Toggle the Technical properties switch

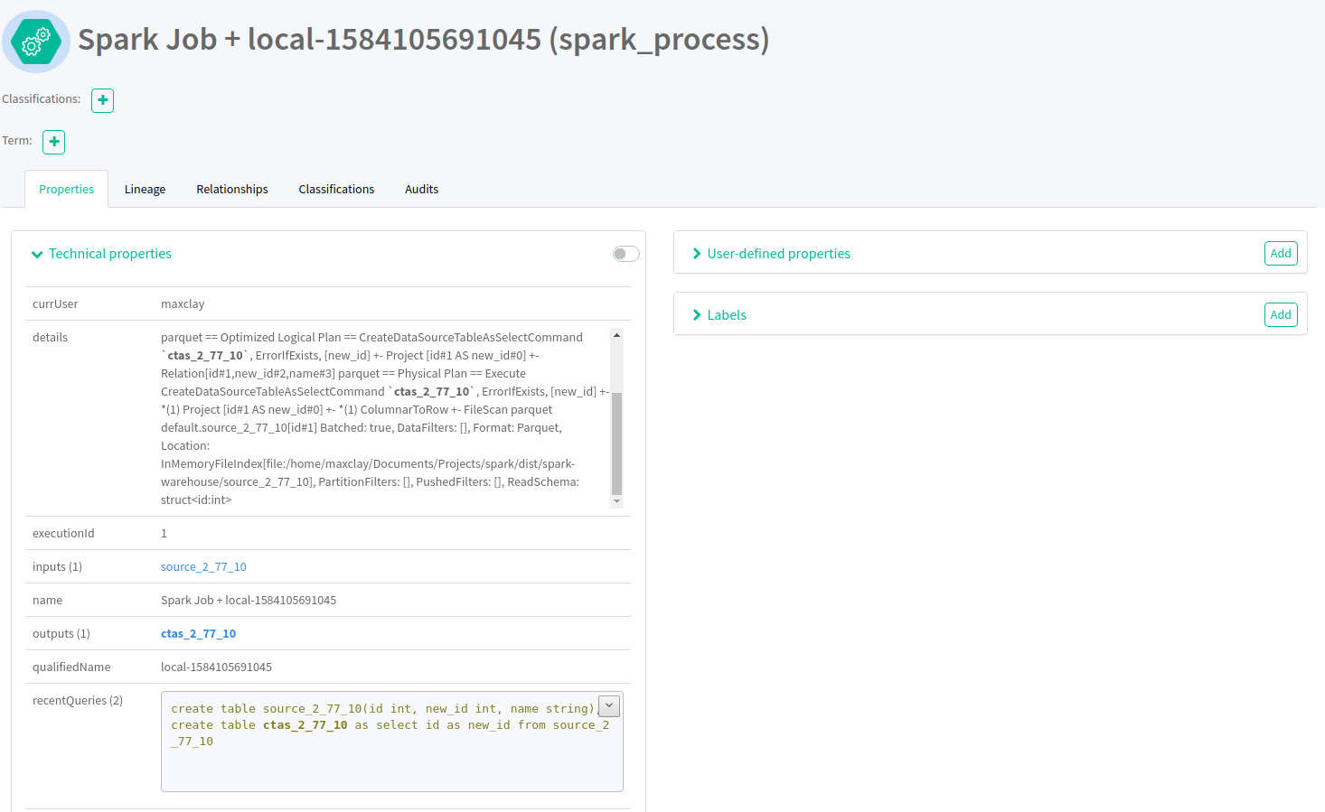point(625,254)
